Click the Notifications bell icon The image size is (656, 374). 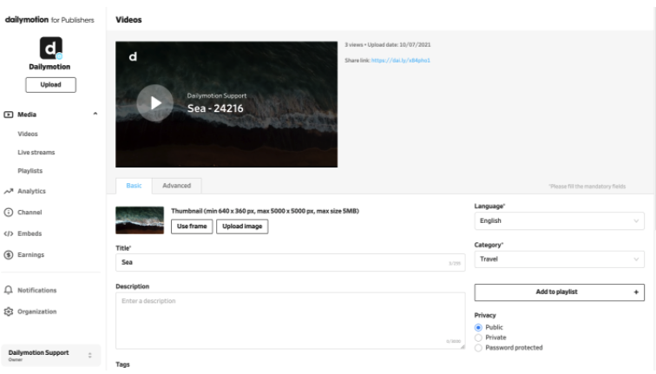pos(9,291)
